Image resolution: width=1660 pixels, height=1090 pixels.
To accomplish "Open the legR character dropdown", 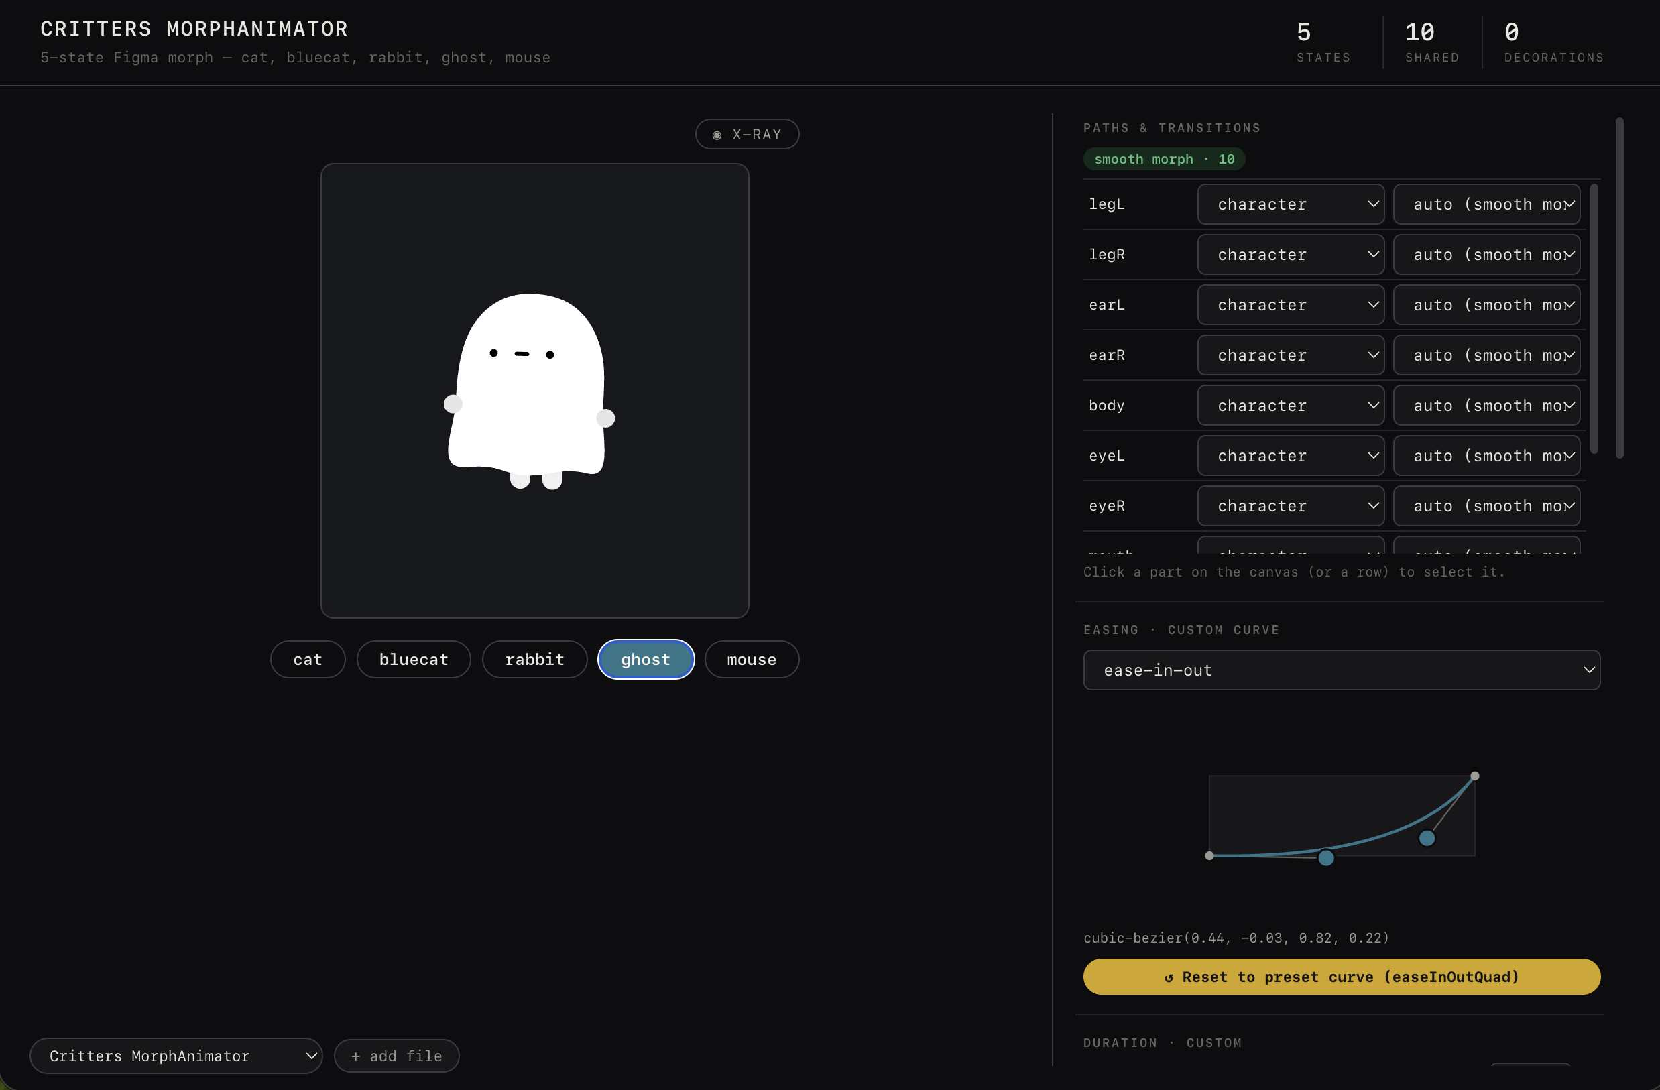I will pos(1291,255).
